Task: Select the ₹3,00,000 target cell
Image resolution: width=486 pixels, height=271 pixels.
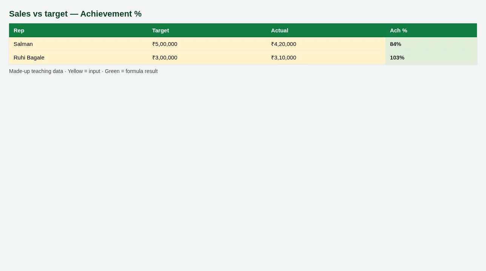Action: pos(207,58)
